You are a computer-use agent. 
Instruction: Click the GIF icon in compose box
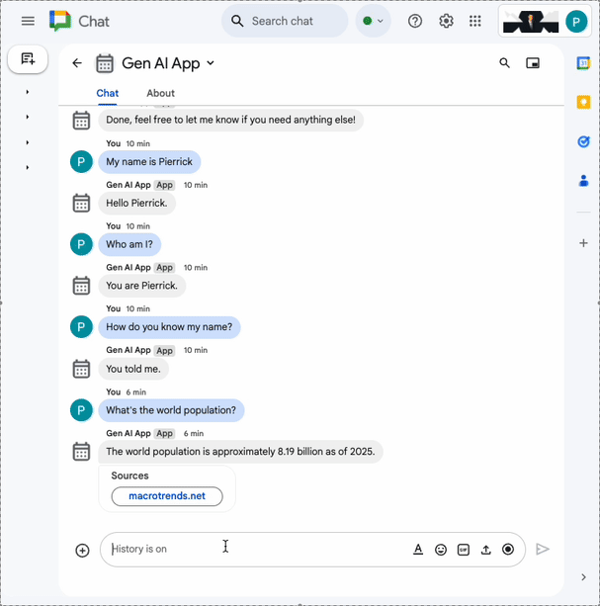[x=464, y=550]
